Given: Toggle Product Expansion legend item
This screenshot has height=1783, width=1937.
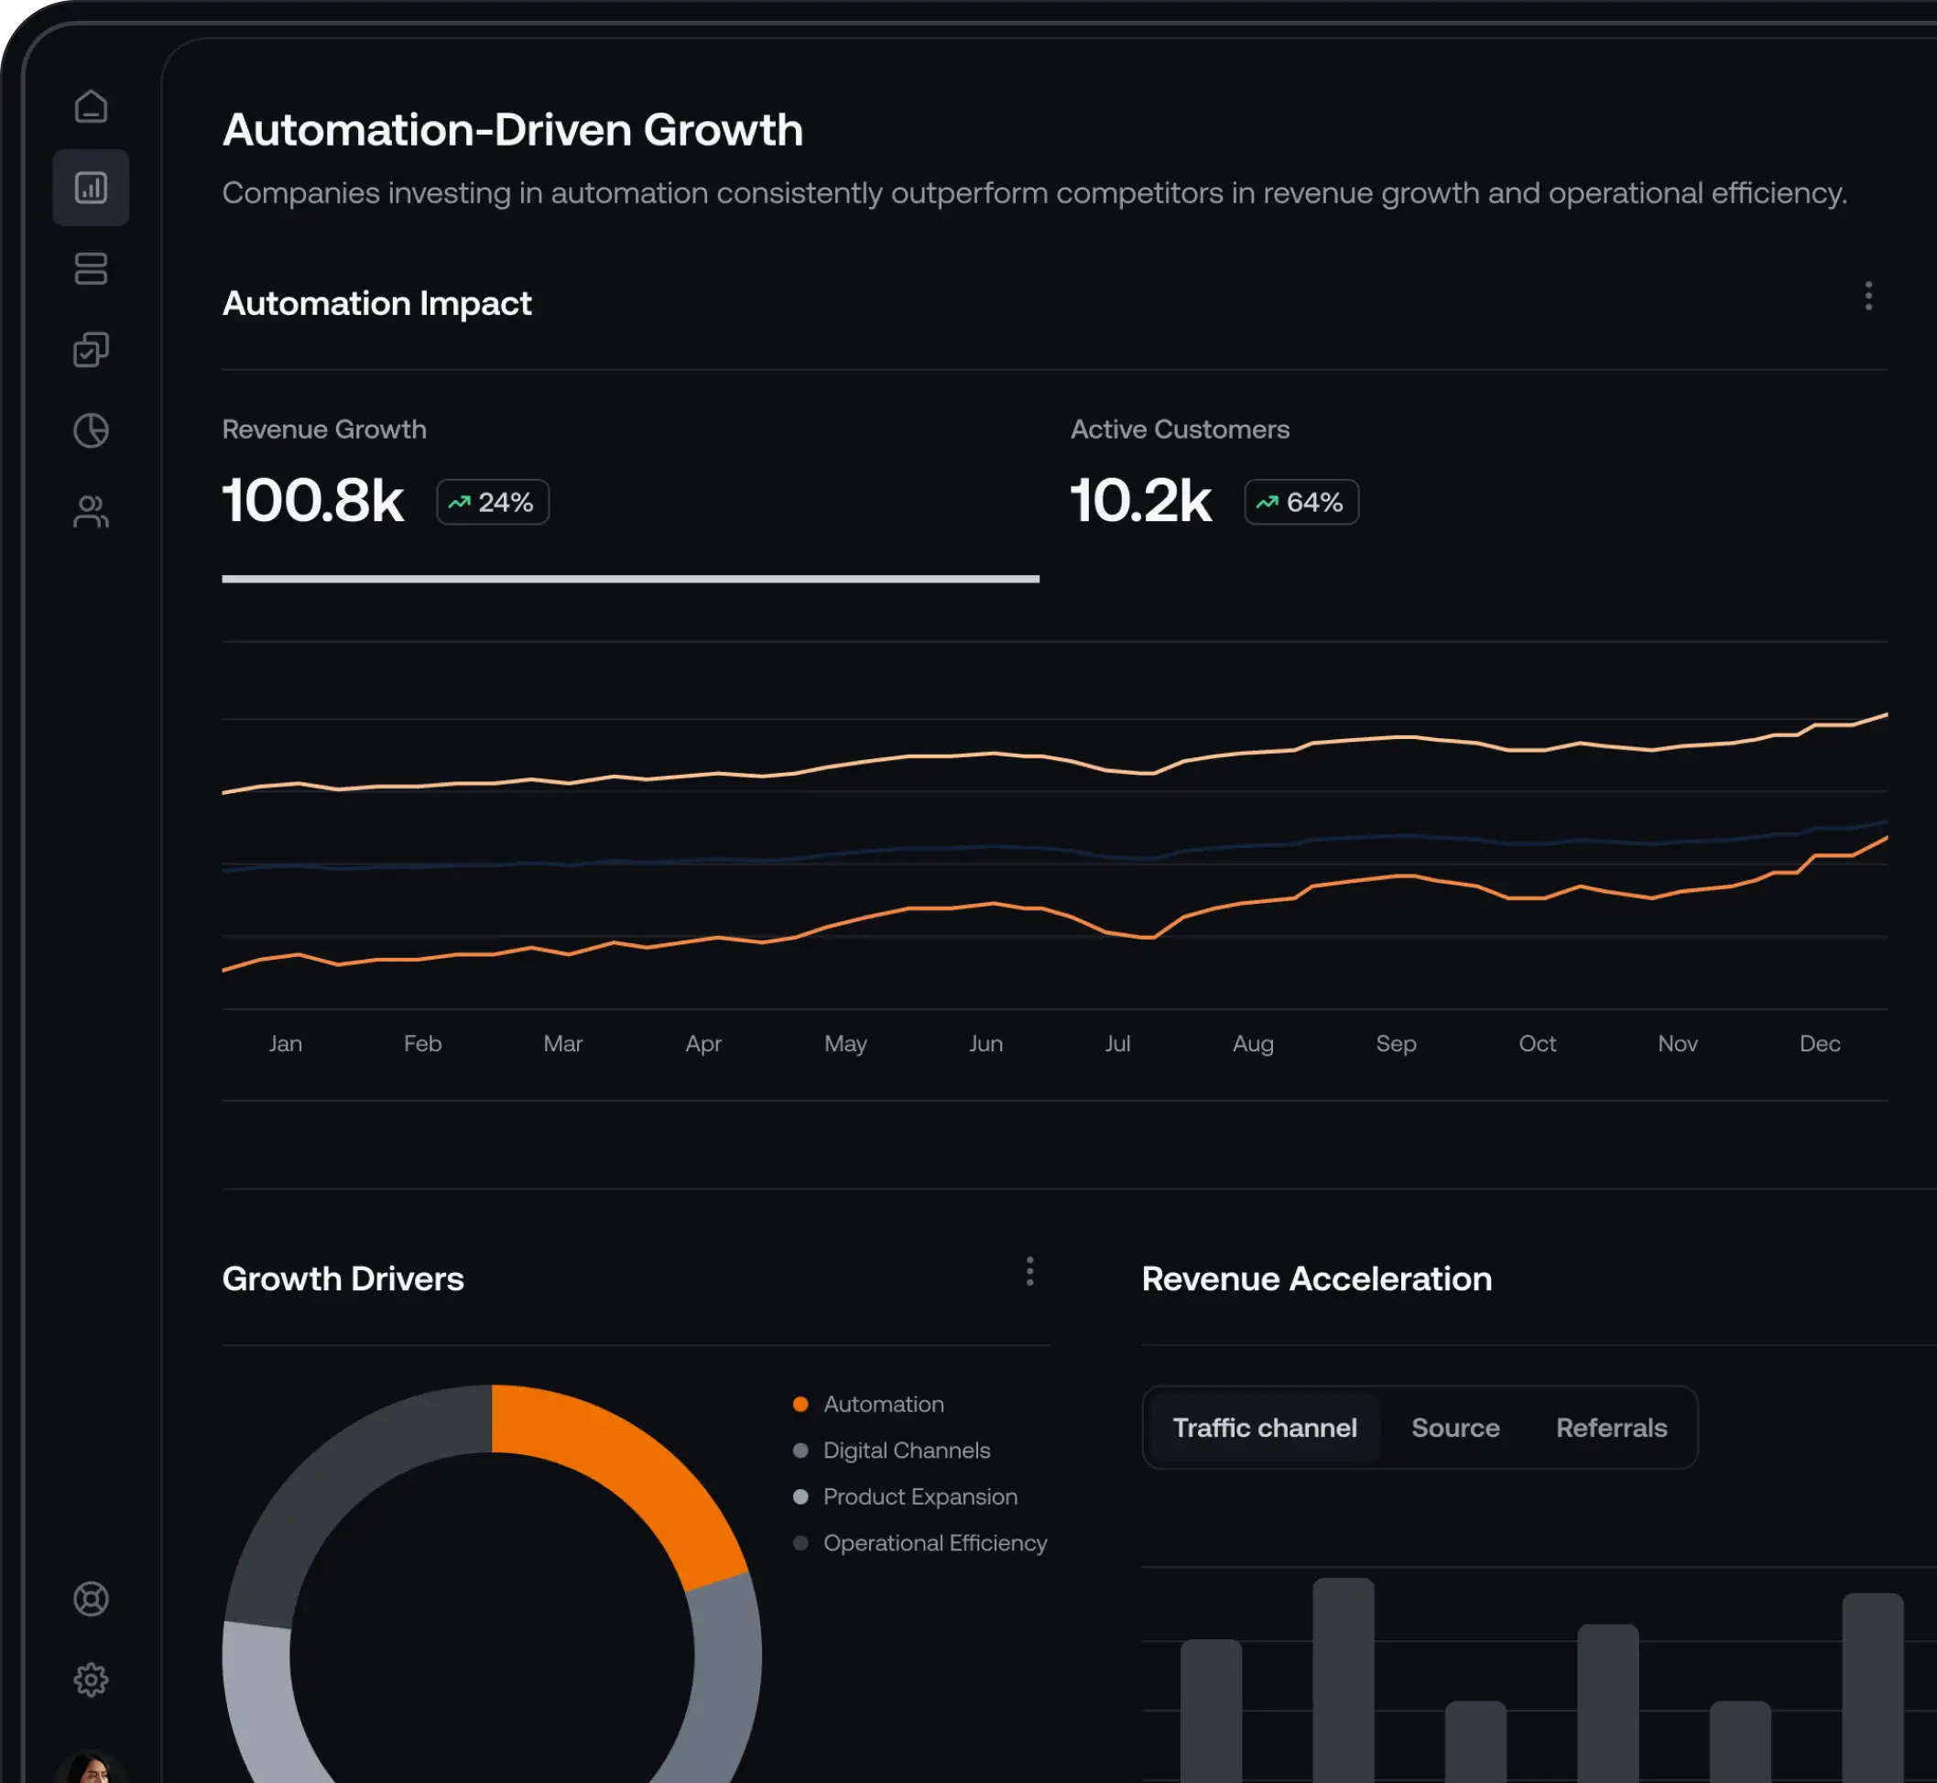Looking at the screenshot, I should [919, 1496].
